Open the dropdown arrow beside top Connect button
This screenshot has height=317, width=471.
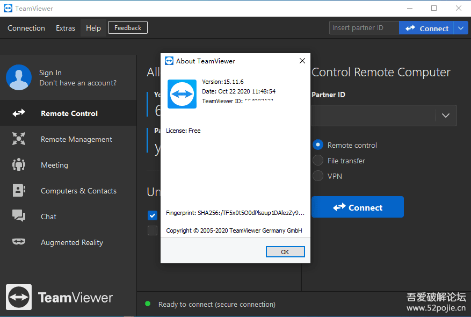tap(461, 28)
